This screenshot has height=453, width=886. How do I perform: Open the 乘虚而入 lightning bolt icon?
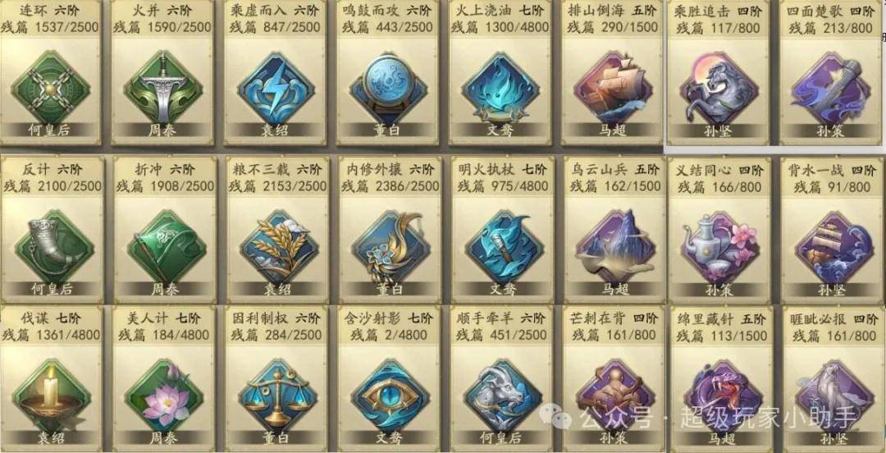pyautogui.click(x=275, y=89)
